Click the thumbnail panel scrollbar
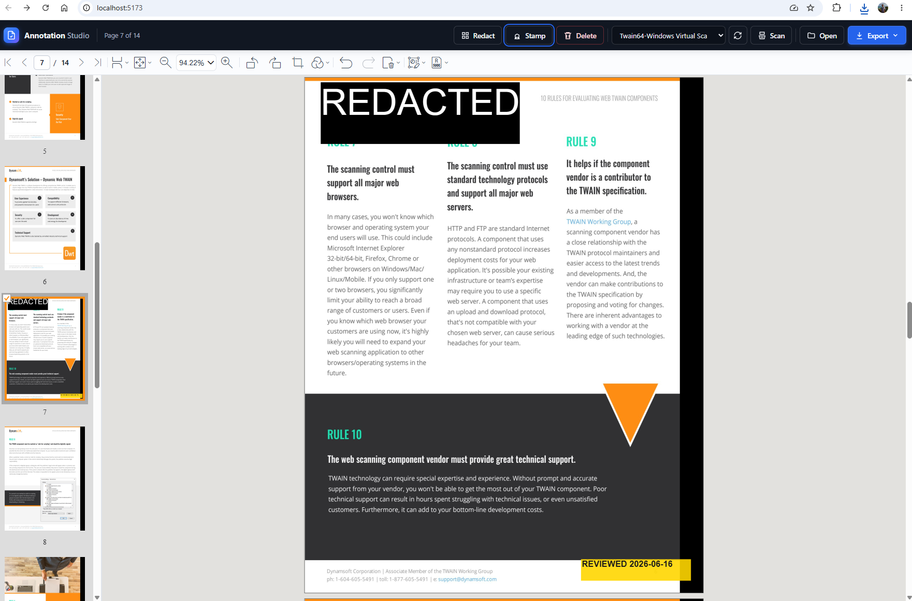 coord(97,315)
